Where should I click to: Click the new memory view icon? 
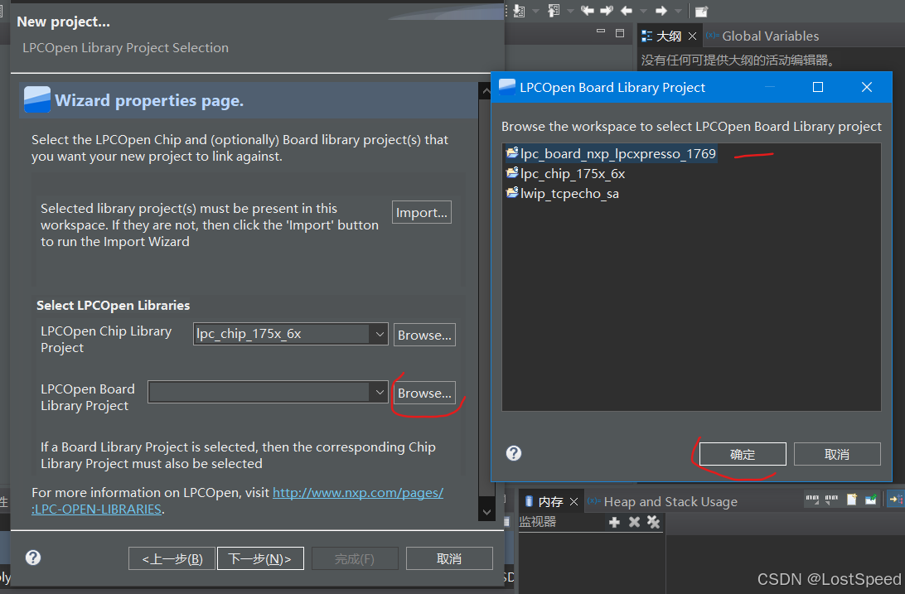(x=851, y=500)
